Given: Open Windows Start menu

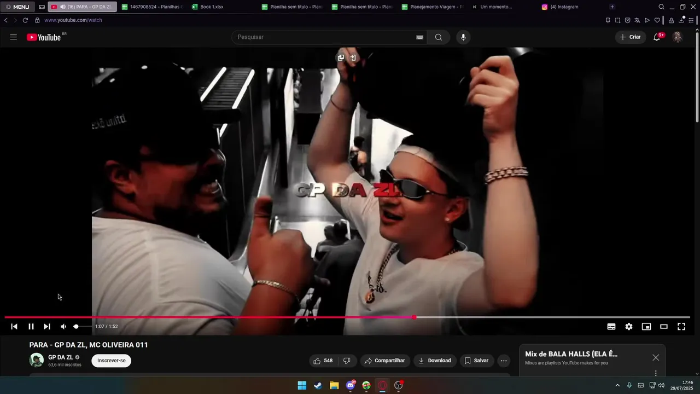Looking at the screenshot, I should (302, 385).
